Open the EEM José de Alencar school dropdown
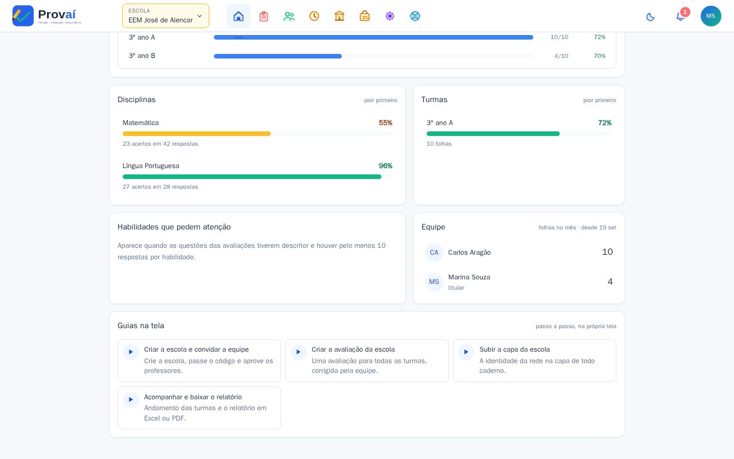This screenshot has height=459, width=734. point(166,16)
